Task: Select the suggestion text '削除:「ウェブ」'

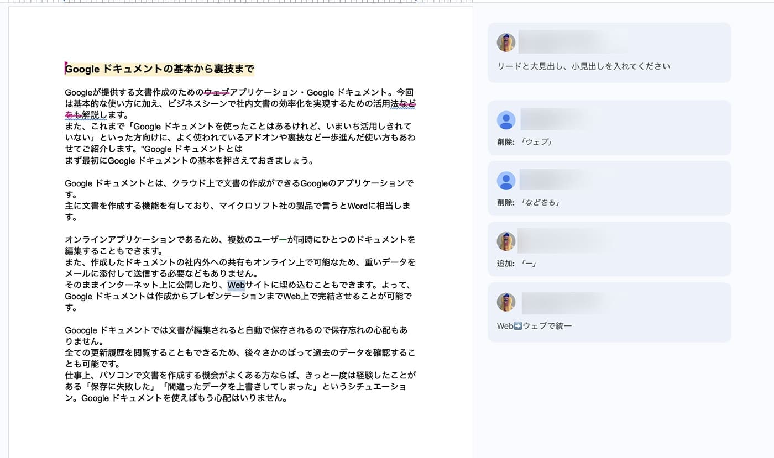Action: [525, 142]
